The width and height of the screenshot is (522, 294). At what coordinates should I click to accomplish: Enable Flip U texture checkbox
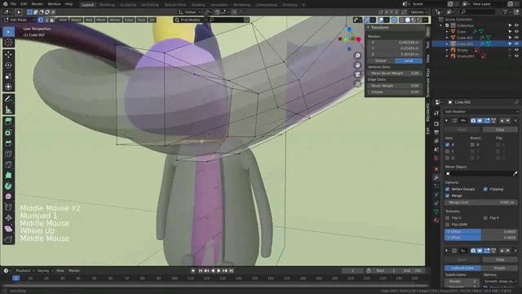pyautogui.click(x=447, y=218)
